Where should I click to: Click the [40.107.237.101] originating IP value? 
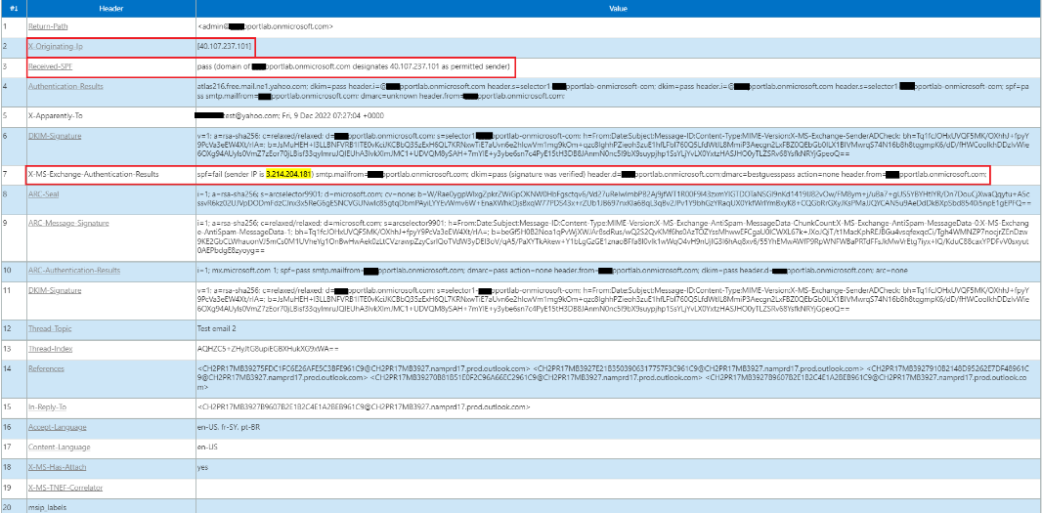point(225,47)
